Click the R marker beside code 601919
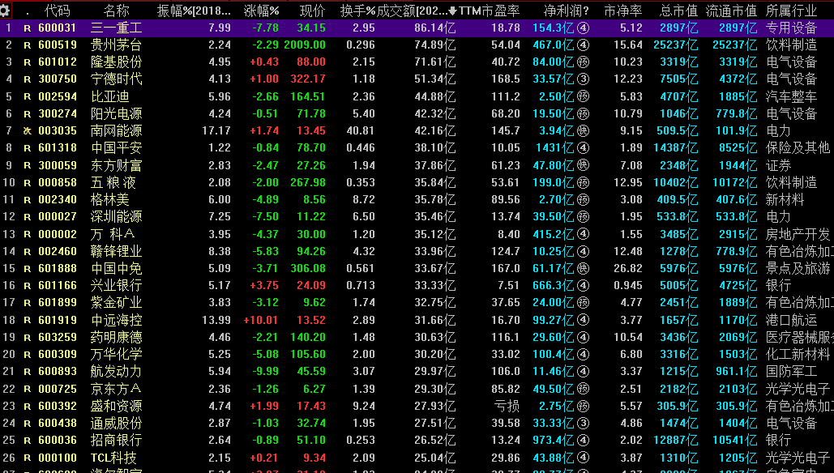Screen dimensions: 834x473 click(x=28, y=320)
